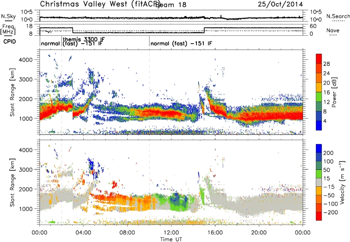Click the red bottom segment of Velocity colorbar
The width and height of the screenshot is (350, 242).
pyautogui.click(x=319, y=216)
